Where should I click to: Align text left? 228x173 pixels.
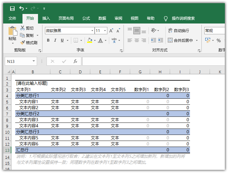(130, 40)
